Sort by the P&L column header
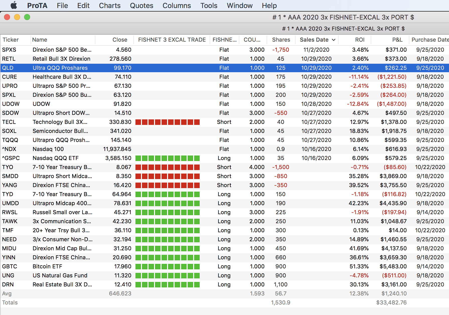Image resolution: width=449 pixels, height=315 pixels. [397, 40]
